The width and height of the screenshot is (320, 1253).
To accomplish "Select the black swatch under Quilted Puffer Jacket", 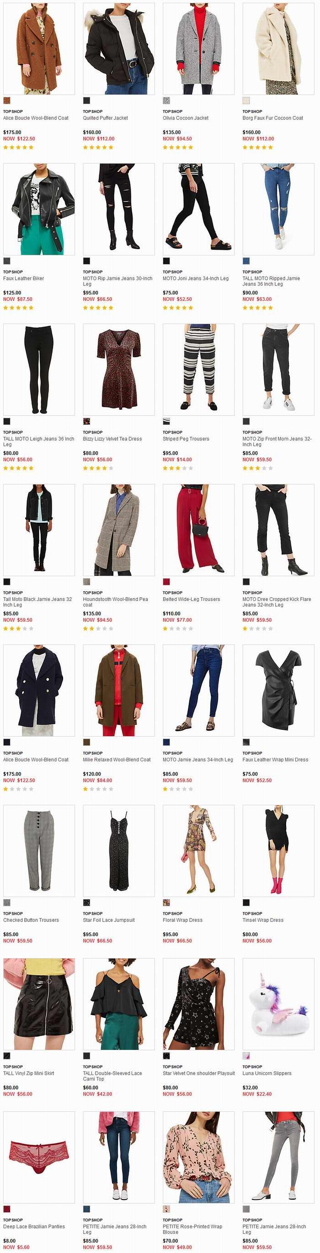I will point(86,101).
